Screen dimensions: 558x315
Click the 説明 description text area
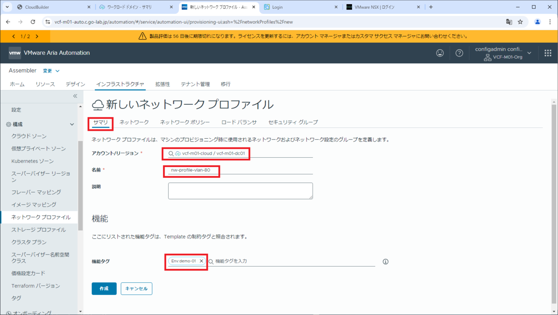pyautogui.click(x=240, y=191)
